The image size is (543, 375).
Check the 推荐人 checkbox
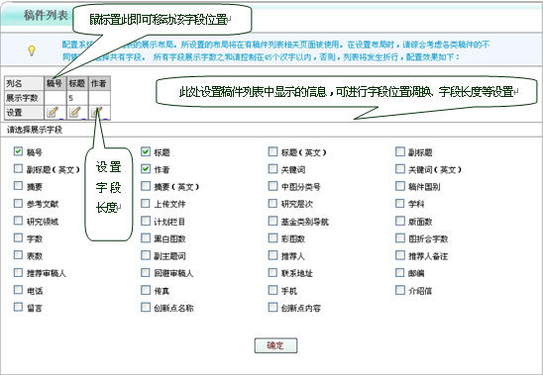pos(272,255)
